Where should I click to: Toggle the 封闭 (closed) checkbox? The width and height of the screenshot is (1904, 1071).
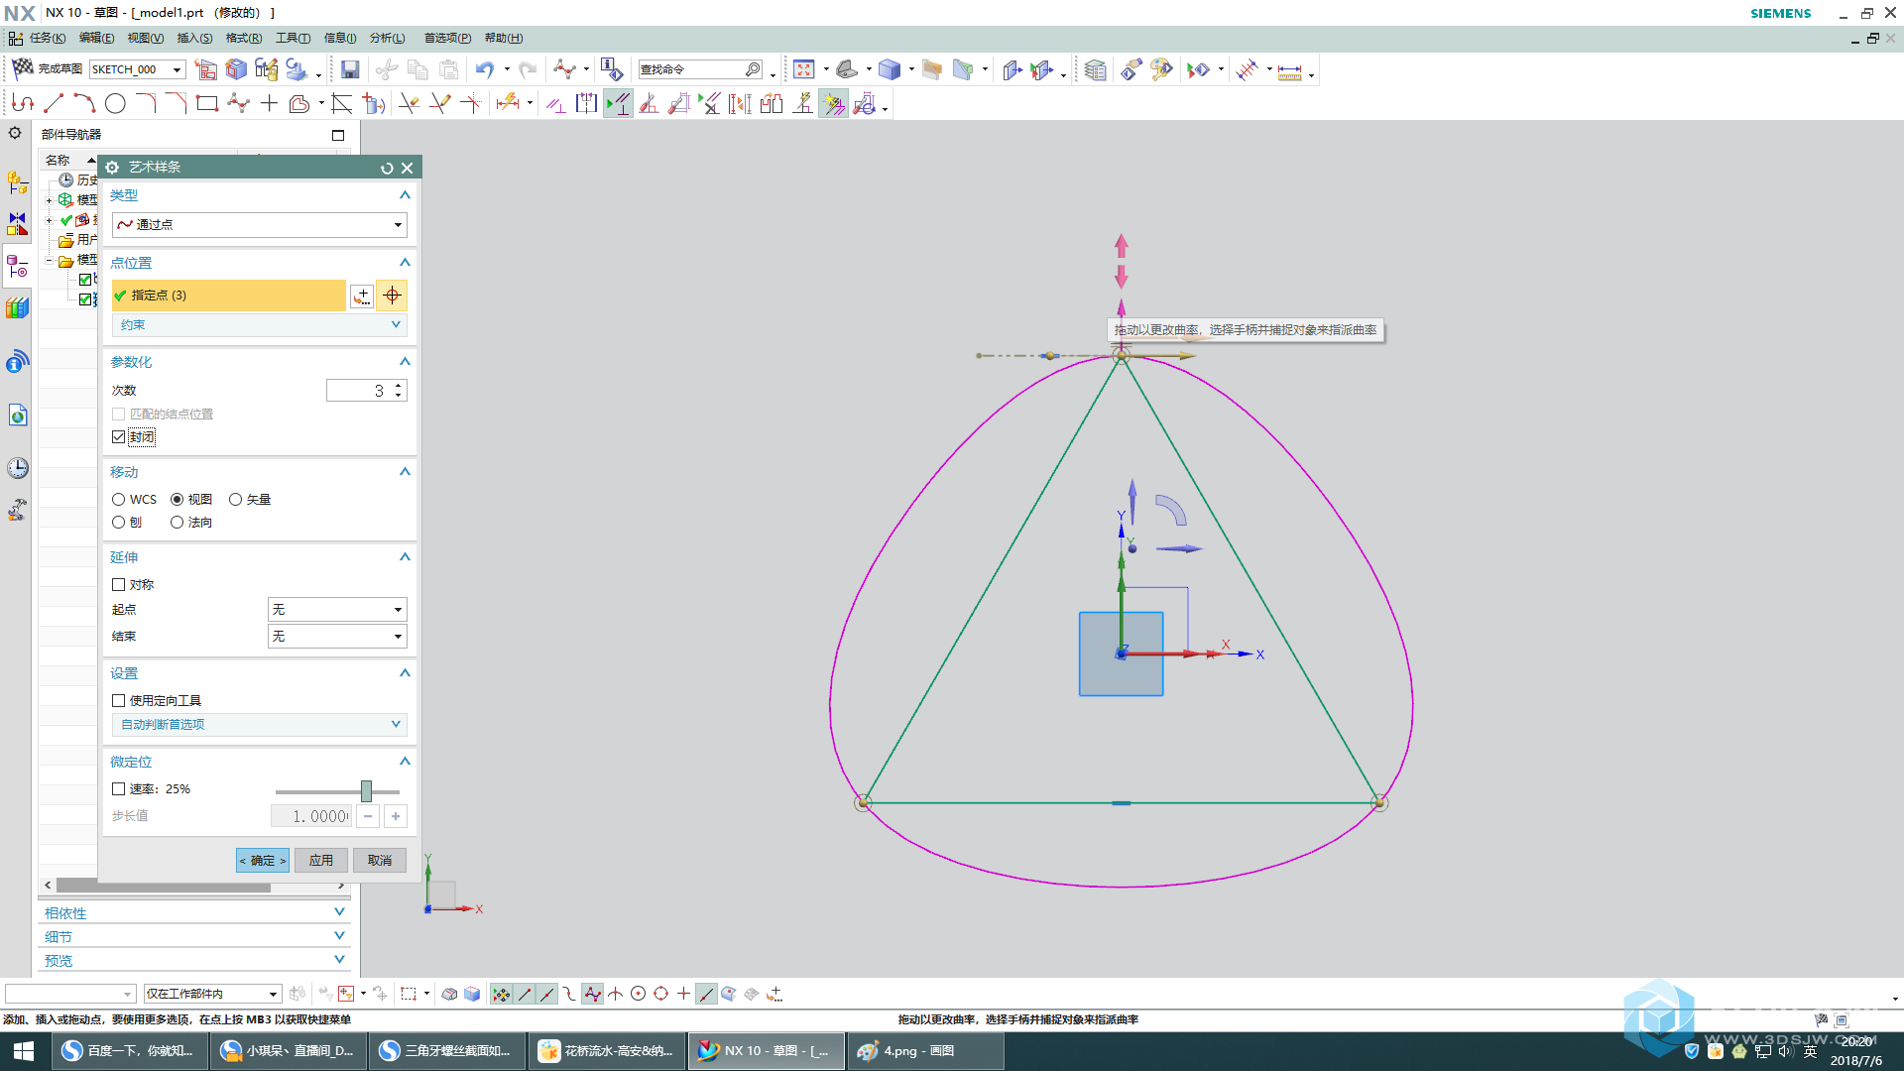coord(119,437)
